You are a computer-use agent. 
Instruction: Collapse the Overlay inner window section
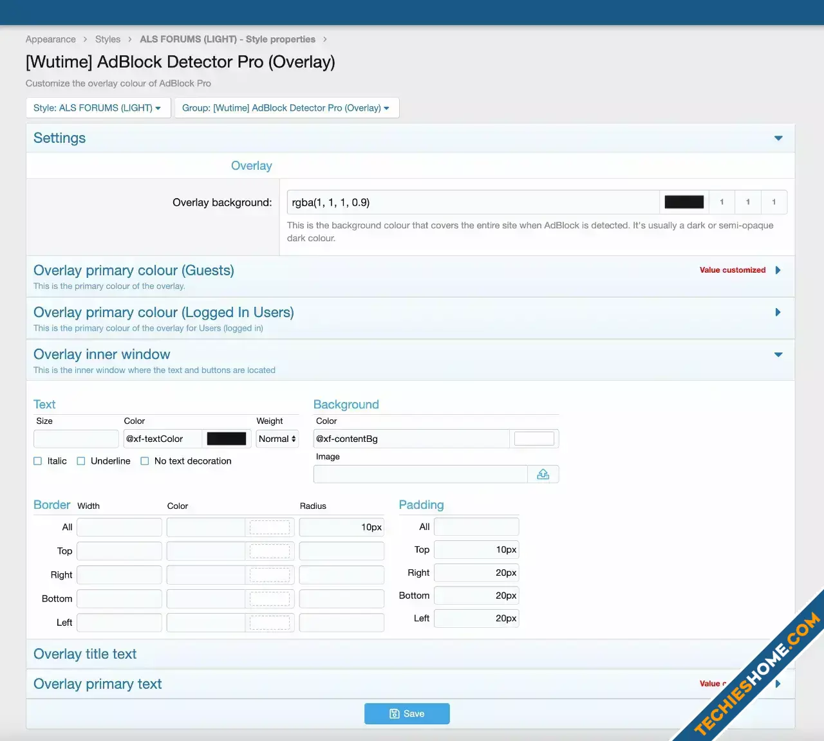pos(778,355)
